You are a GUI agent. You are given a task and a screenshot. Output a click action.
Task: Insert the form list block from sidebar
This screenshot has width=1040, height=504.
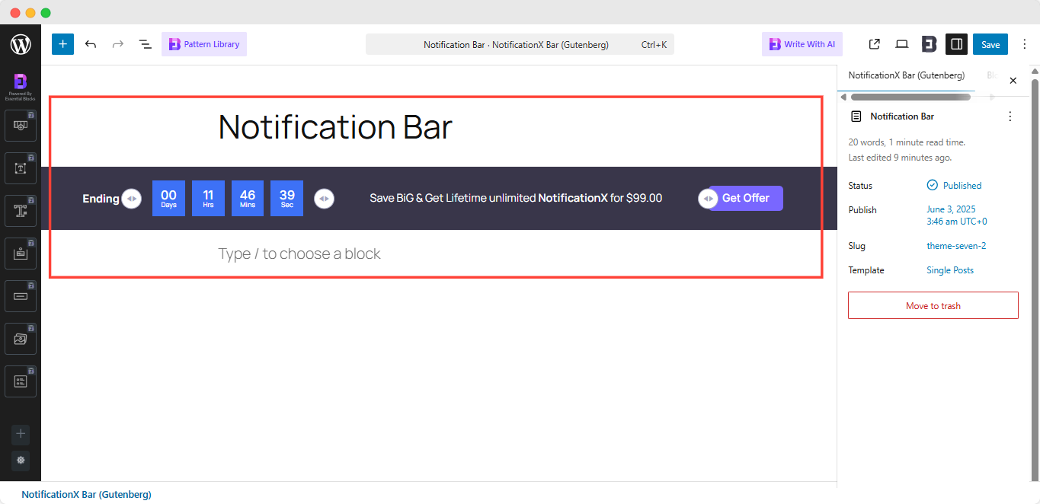pyautogui.click(x=21, y=381)
